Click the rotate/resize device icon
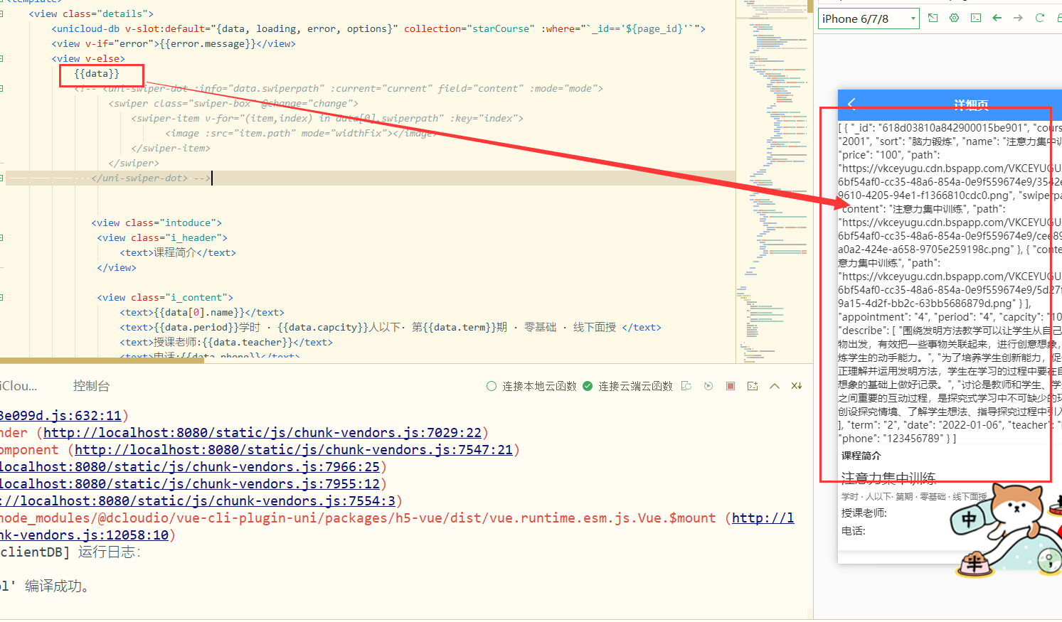 click(933, 18)
